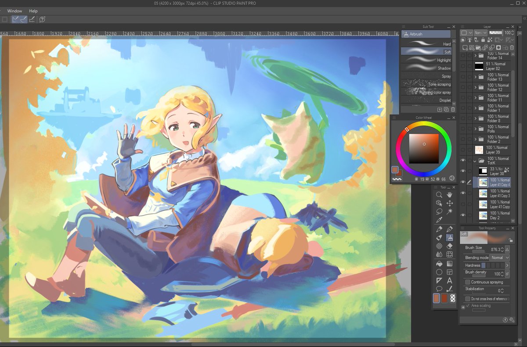The width and height of the screenshot is (527, 347).
Task: Select the Gradient tool
Action: click(450, 264)
